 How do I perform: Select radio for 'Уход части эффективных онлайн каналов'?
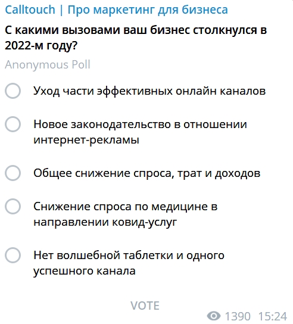13,91
